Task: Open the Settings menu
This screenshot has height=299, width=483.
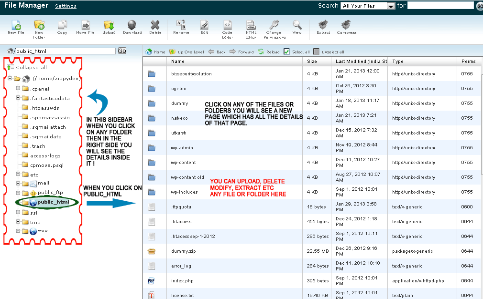Action: (66, 6)
